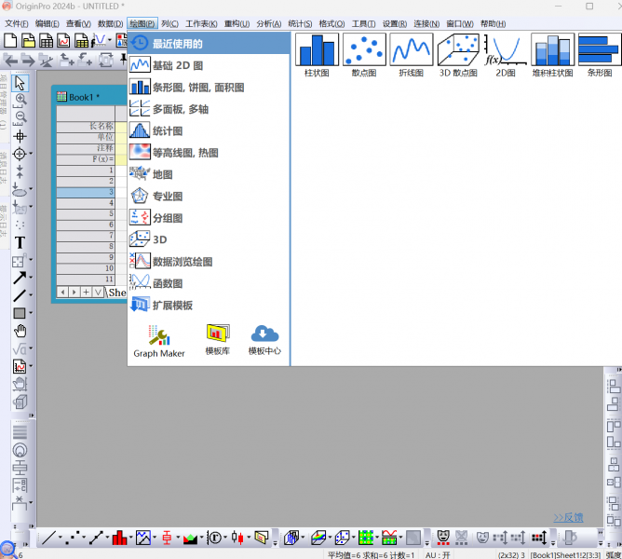622x559 pixels.
Task: Expand the Data Reader tool dropdown arrow
Action: click(31, 154)
